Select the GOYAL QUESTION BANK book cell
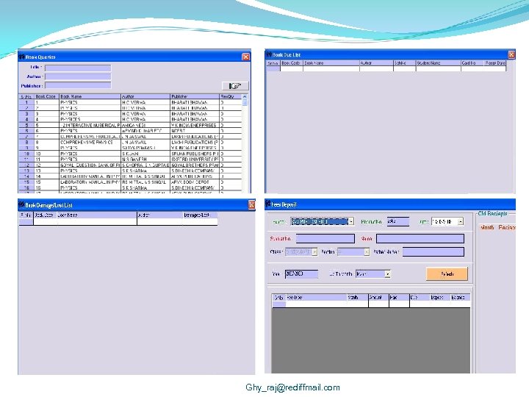This screenshot has height=397, width=529. tap(90, 165)
